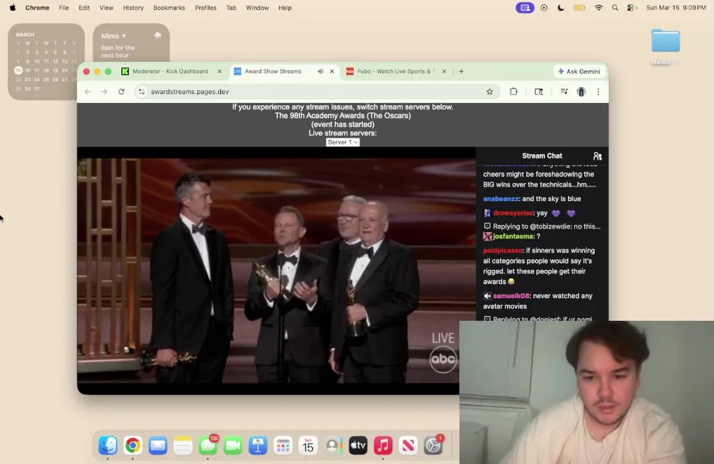Close the Award Show Streams tab
714x464 pixels.
[332, 71]
